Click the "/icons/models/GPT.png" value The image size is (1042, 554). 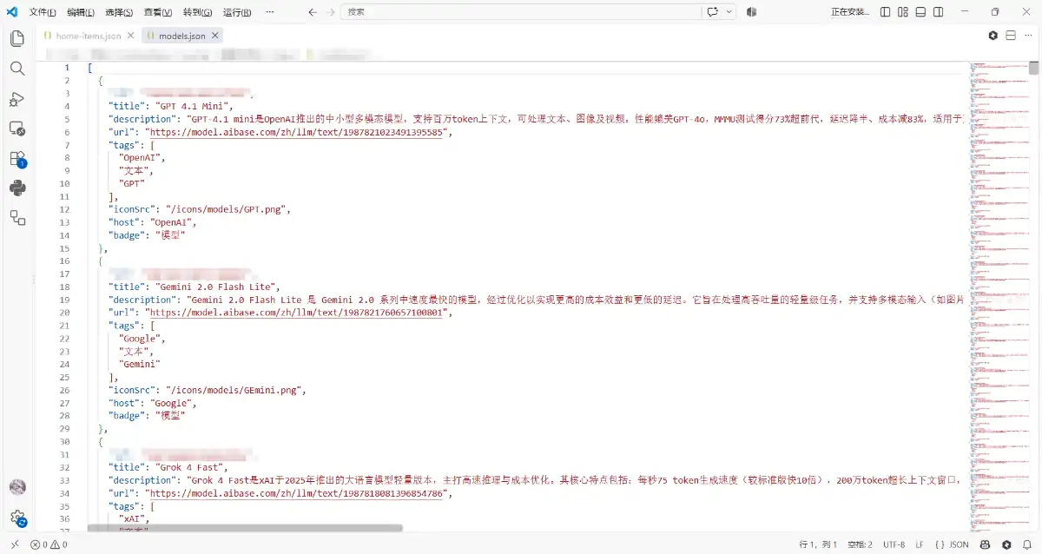226,209
